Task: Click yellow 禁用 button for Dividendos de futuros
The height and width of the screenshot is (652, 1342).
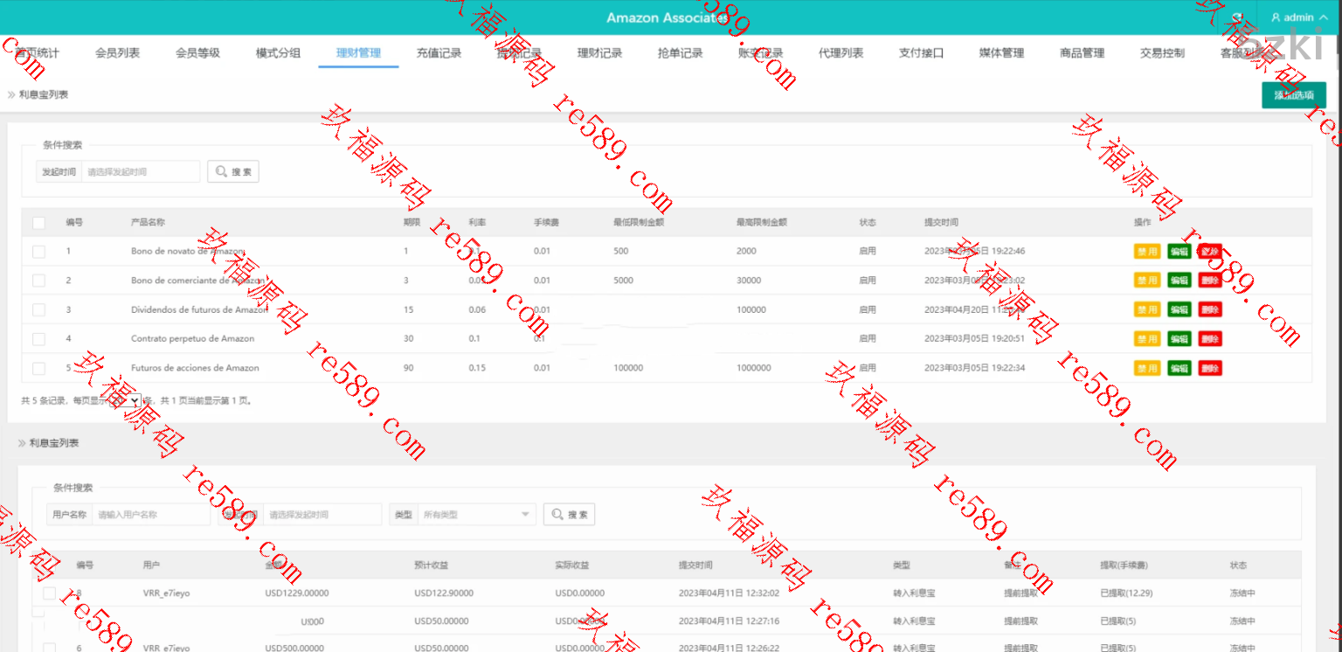Action: (x=1147, y=310)
